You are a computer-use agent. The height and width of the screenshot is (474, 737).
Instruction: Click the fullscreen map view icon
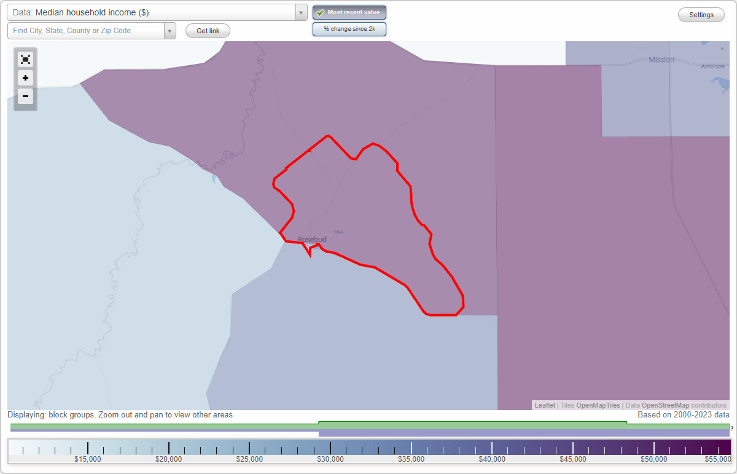pyautogui.click(x=25, y=59)
